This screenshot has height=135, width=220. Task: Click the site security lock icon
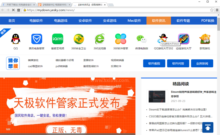point(25,10)
